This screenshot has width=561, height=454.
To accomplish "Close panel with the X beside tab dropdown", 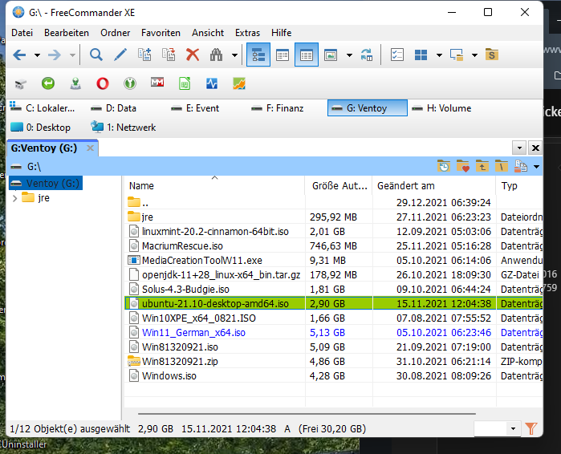I will 535,148.
